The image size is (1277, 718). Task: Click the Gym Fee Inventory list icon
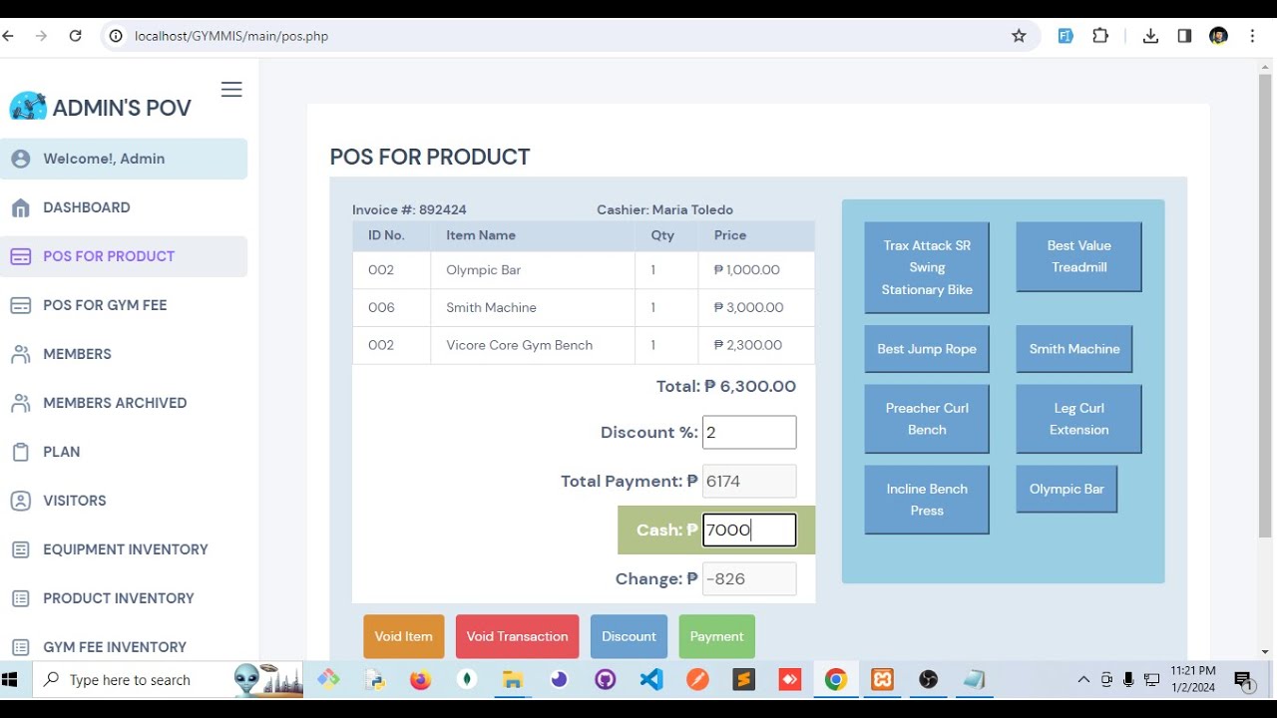point(20,647)
